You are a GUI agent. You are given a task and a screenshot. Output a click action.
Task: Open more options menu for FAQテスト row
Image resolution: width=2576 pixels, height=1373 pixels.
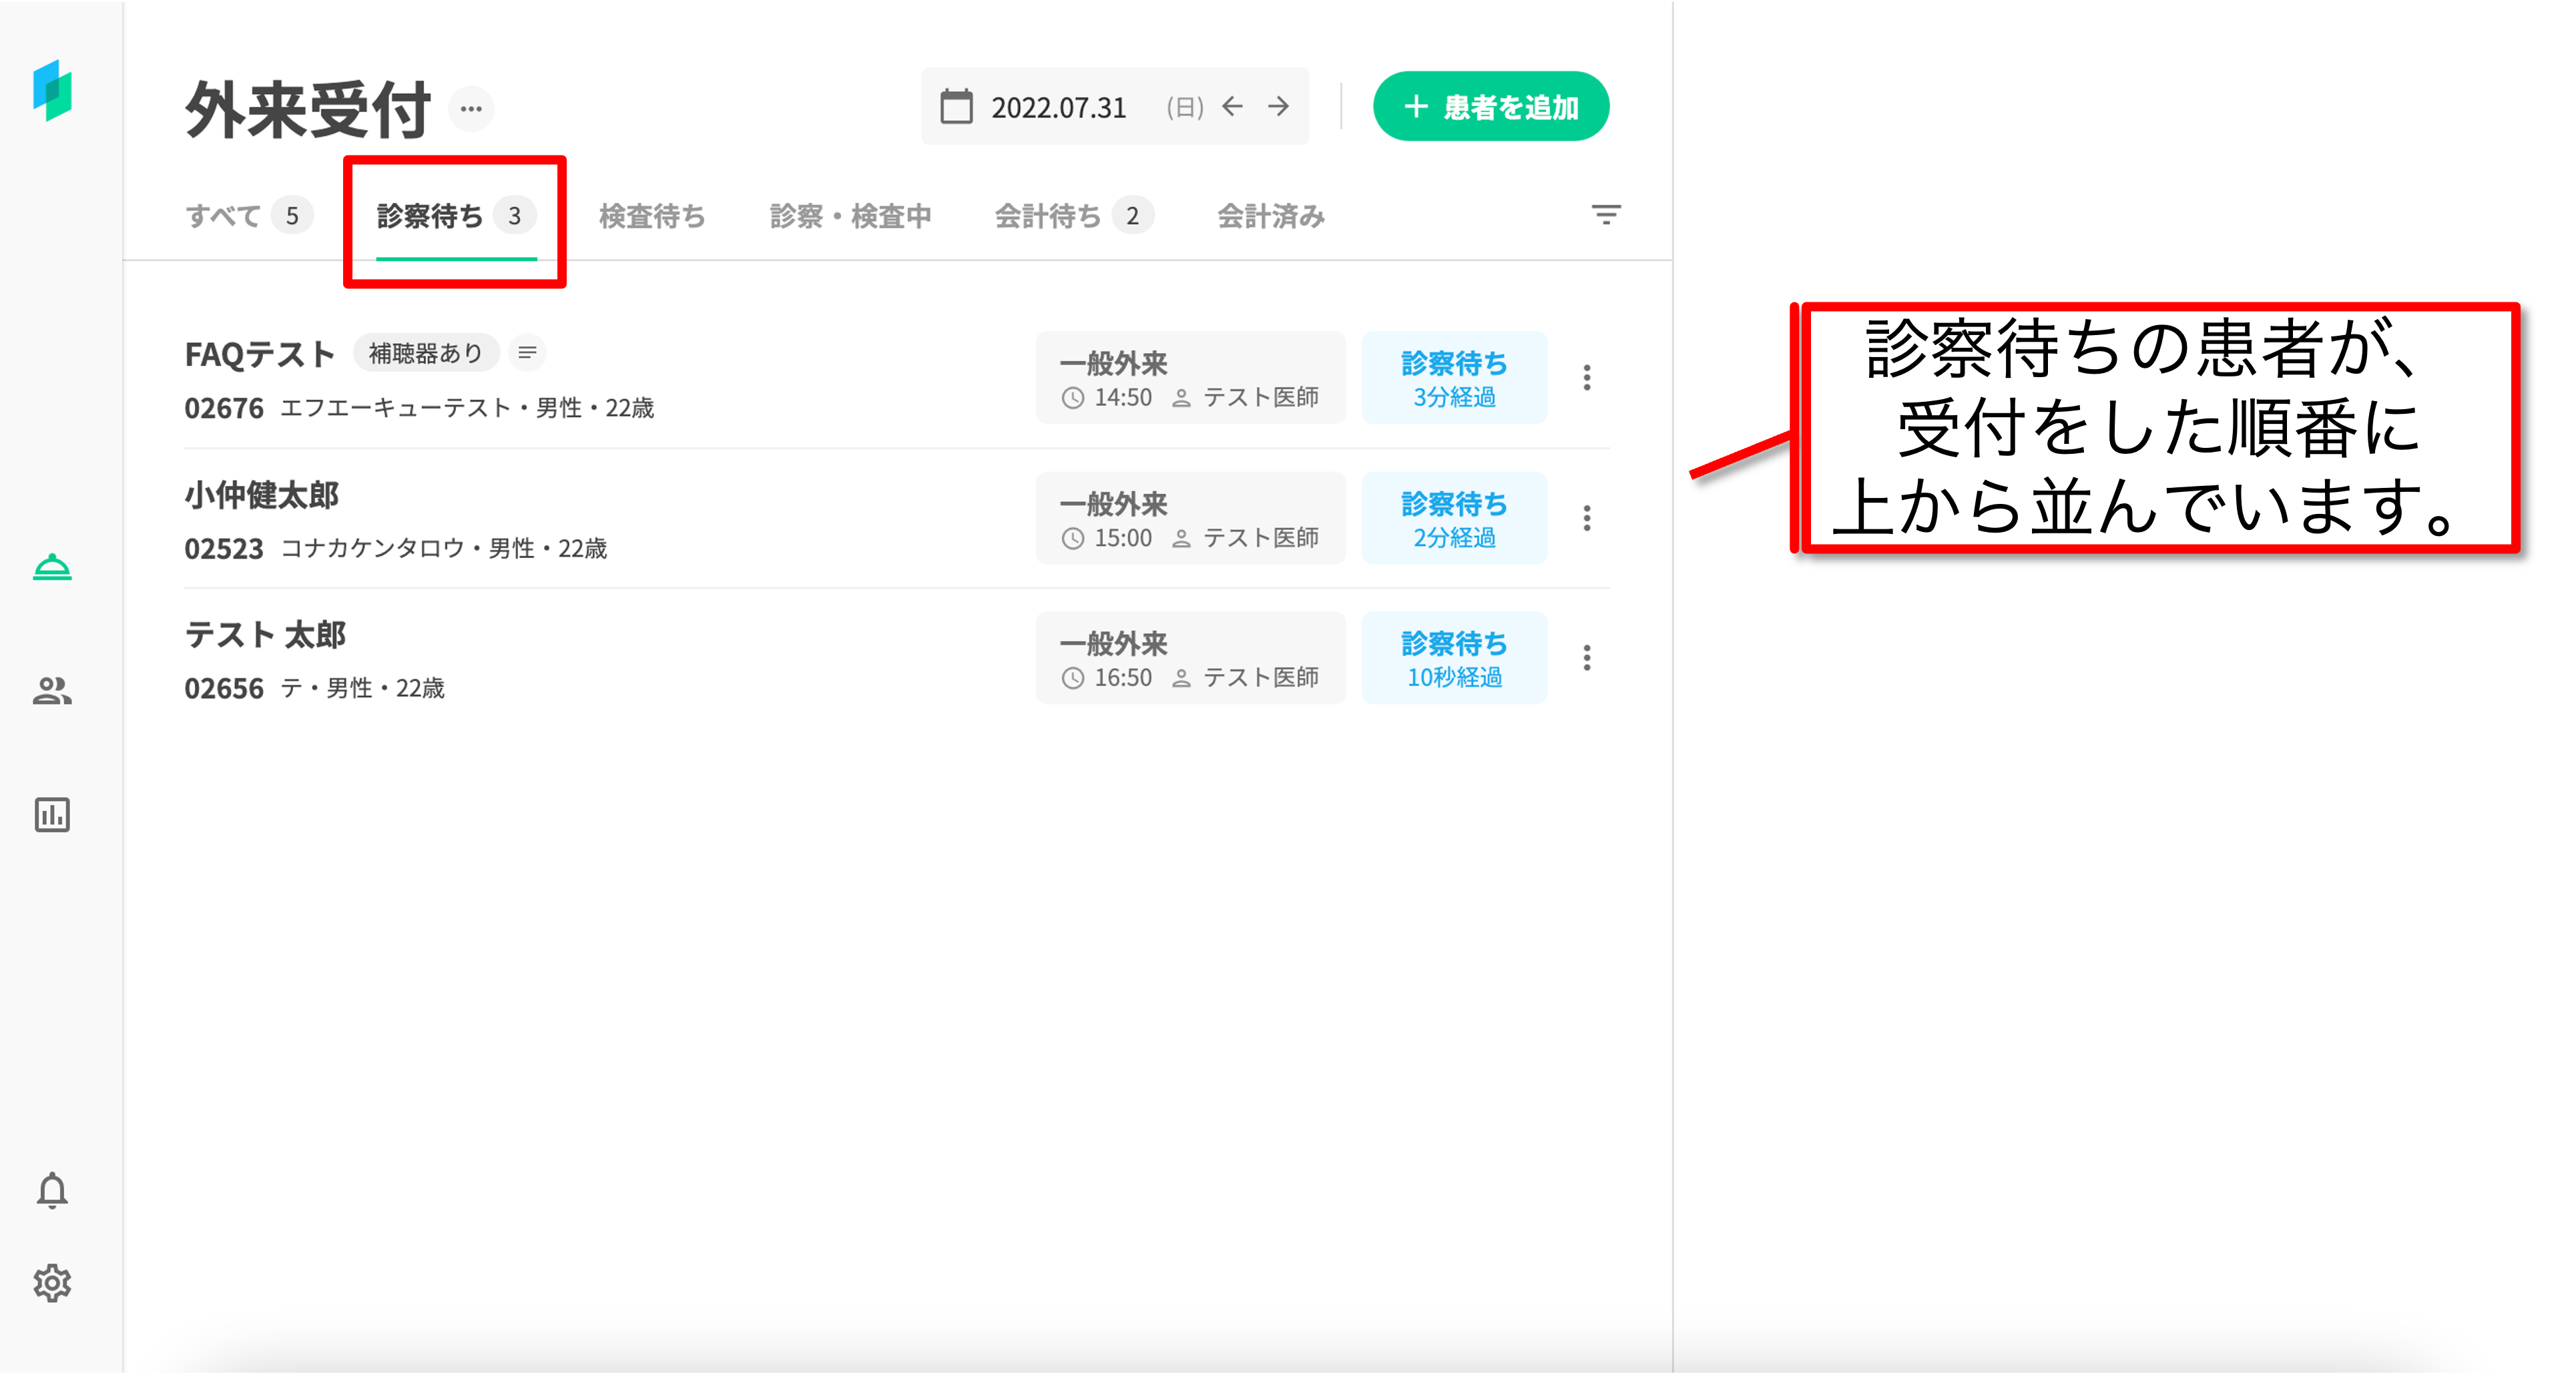click(x=1586, y=377)
